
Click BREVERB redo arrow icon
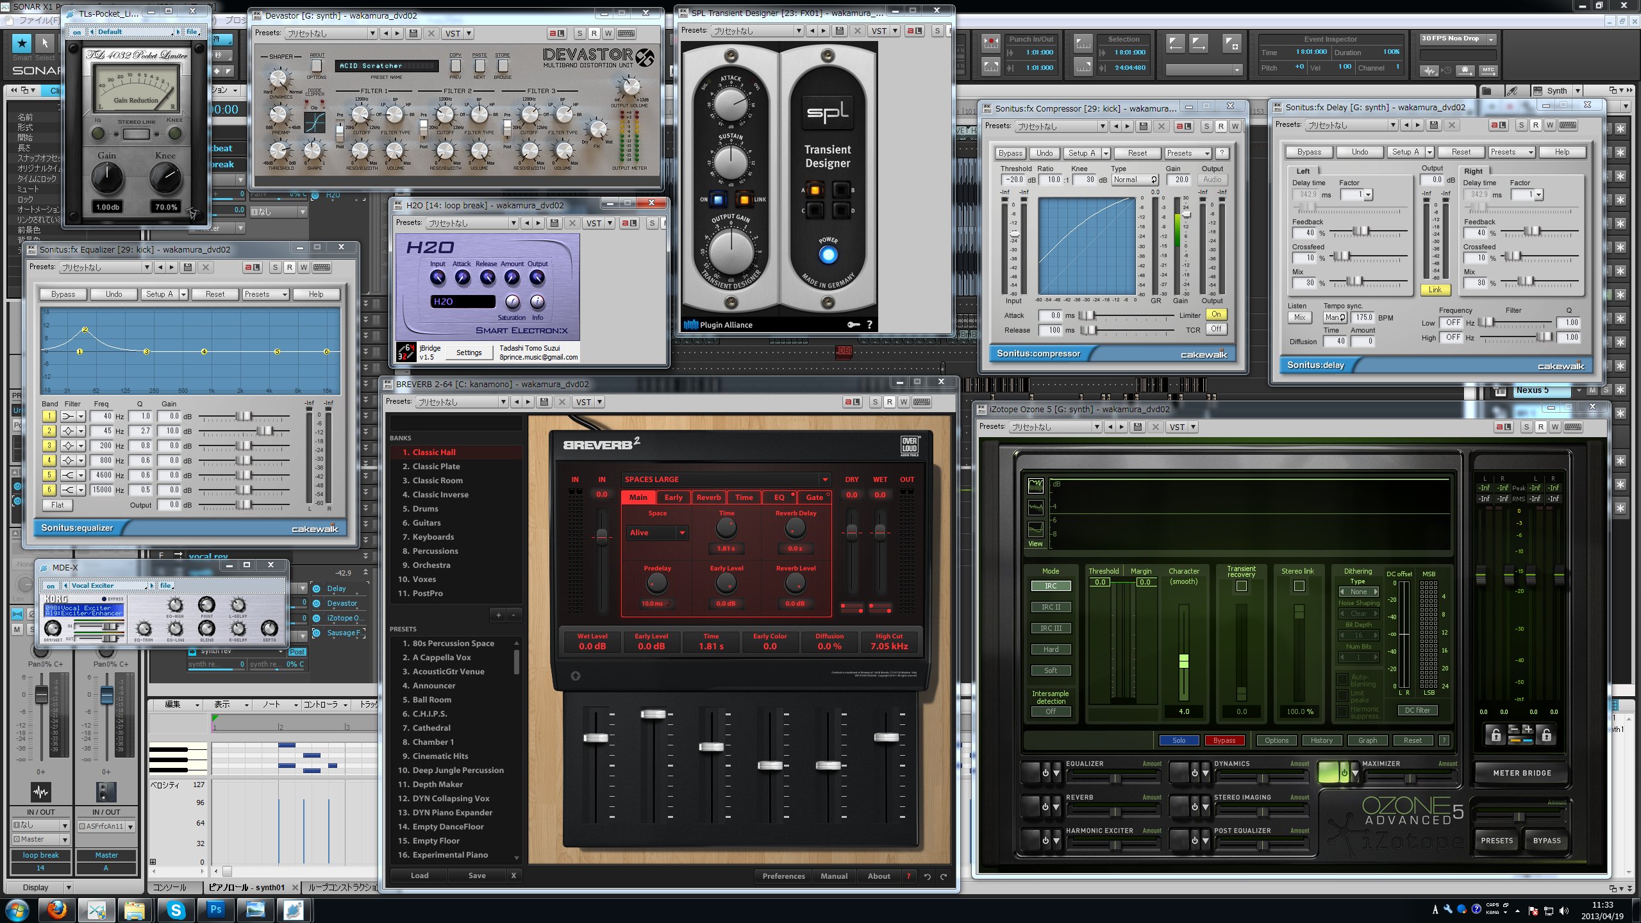pyautogui.click(x=944, y=876)
